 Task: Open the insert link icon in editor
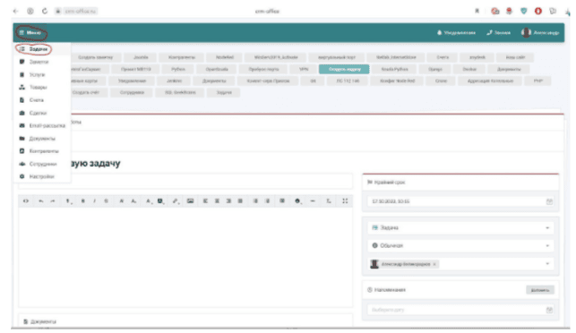pyautogui.click(x=176, y=201)
